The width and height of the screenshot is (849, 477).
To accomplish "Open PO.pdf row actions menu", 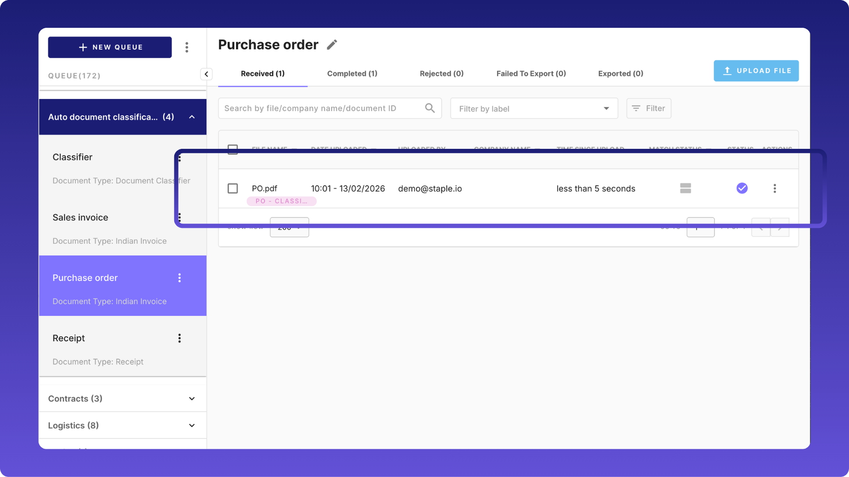I will coord(774,189).
